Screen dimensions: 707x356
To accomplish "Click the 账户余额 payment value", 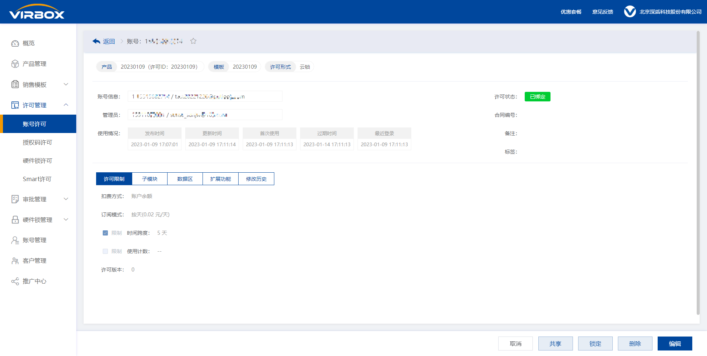I will pos(142,196).
